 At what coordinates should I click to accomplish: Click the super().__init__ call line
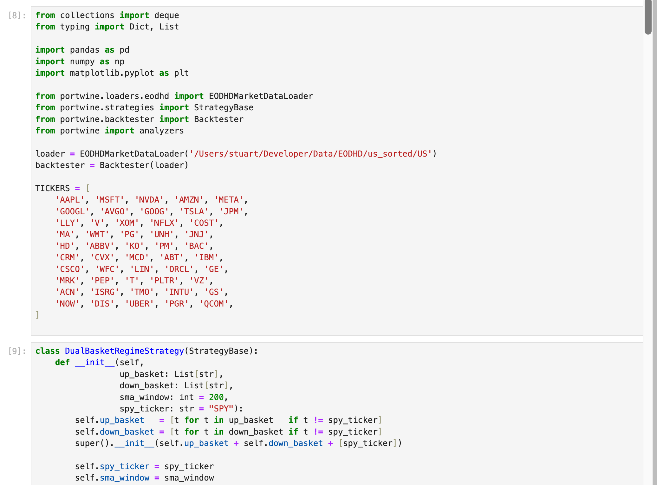click(238, 443)
